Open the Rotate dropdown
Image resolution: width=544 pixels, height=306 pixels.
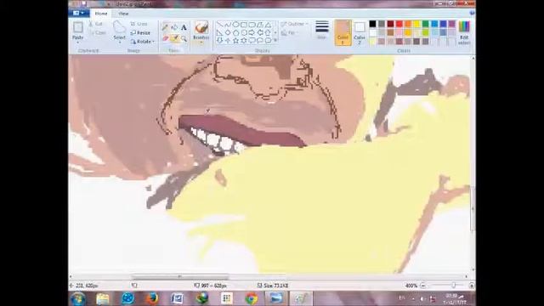(x=143, y=42)
